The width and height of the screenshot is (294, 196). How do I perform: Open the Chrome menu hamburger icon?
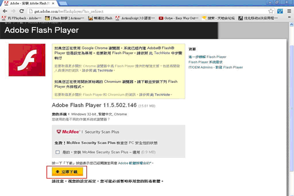(x=289, y=11)
